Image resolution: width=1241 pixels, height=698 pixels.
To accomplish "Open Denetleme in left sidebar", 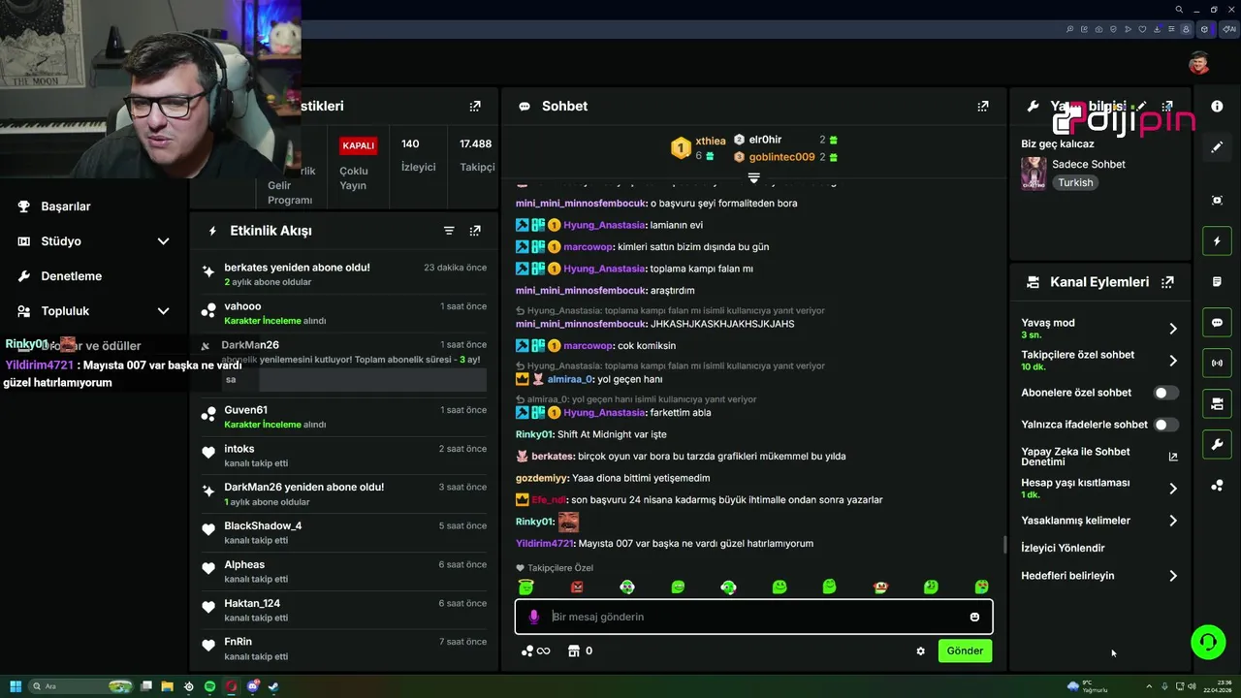I will tap(72, 276).
